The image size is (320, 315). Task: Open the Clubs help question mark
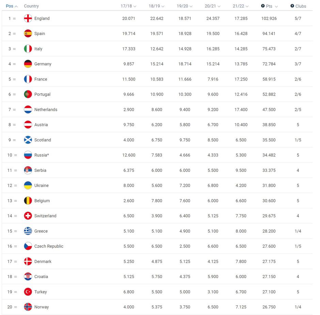[x=292, y=6]
